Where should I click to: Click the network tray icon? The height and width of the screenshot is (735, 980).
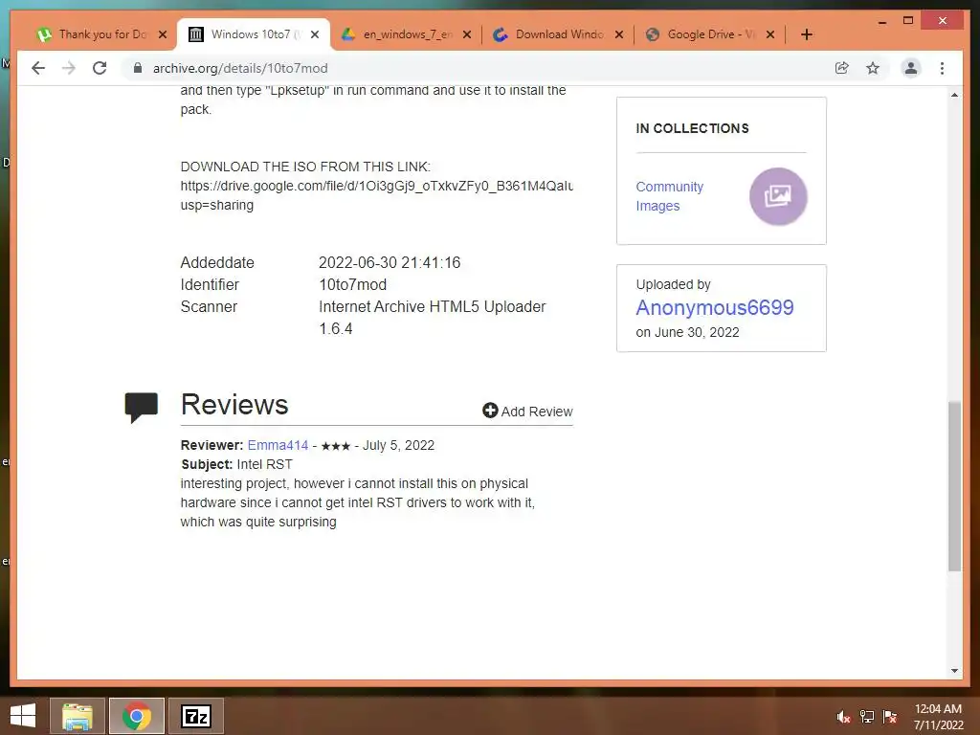(867, 716)
